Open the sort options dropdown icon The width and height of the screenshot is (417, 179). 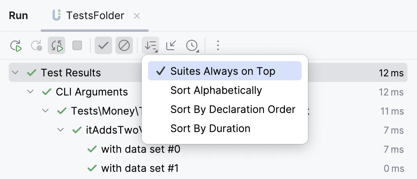click(151, 46)
